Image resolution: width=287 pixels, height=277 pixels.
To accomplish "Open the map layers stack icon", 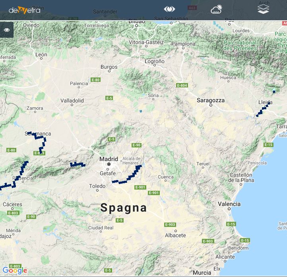I will 263,9.
